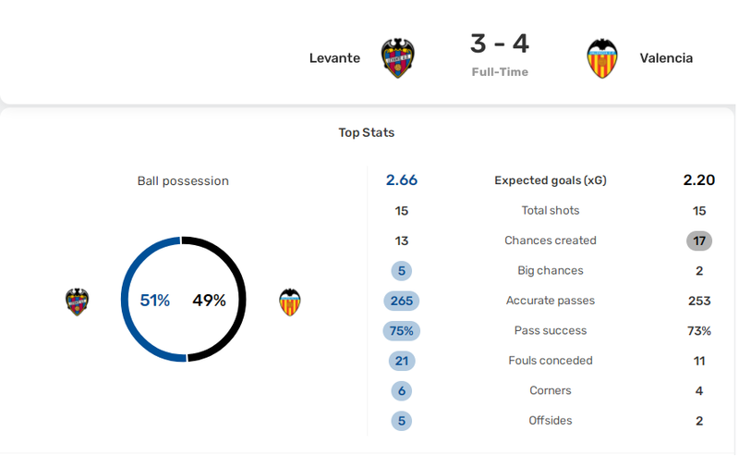This screenshot has width=739, height=456.
Task: Click the highlighted 5 big chances badge
Action: click(402, 271)
